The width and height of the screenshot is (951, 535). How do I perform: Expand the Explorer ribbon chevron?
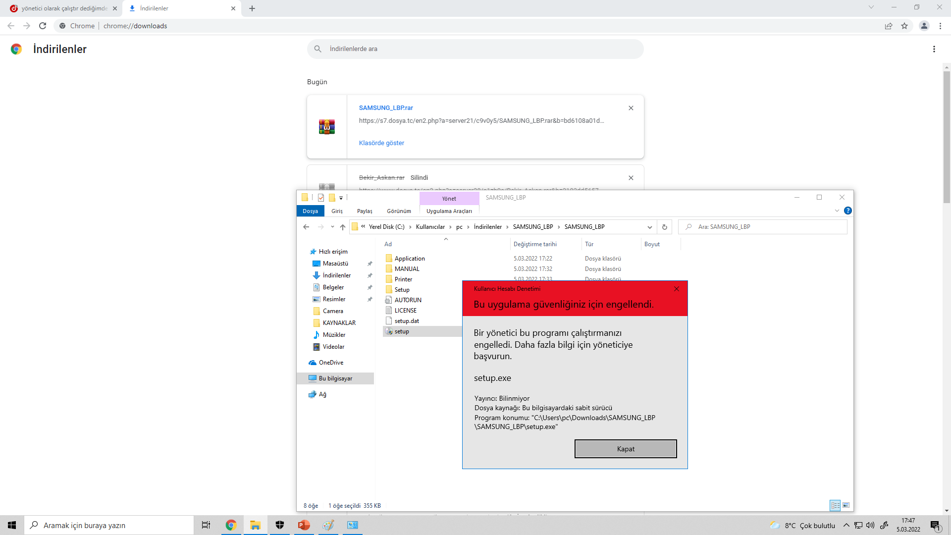point(837,211)
